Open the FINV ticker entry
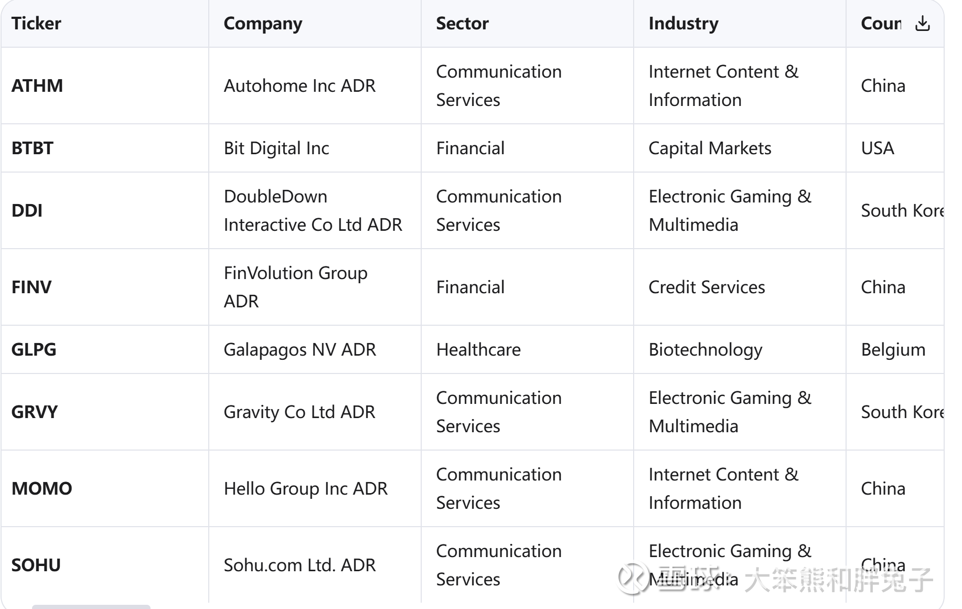This screenshot has height=609, width=962. click(31, 287)
